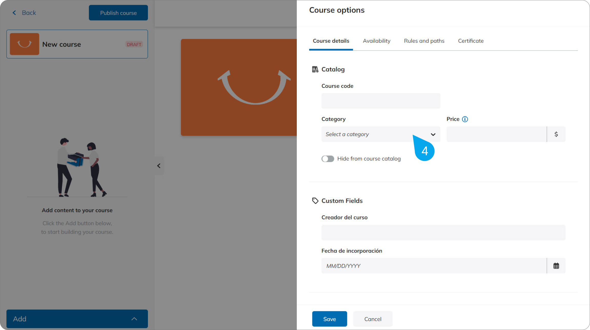Switch to the Availability tab
Viewport: 590px width, 330px height.
(x=377, y=41)
